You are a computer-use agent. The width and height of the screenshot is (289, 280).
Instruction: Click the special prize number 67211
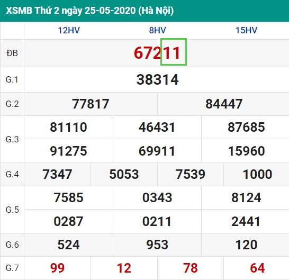tap(157, 53)
